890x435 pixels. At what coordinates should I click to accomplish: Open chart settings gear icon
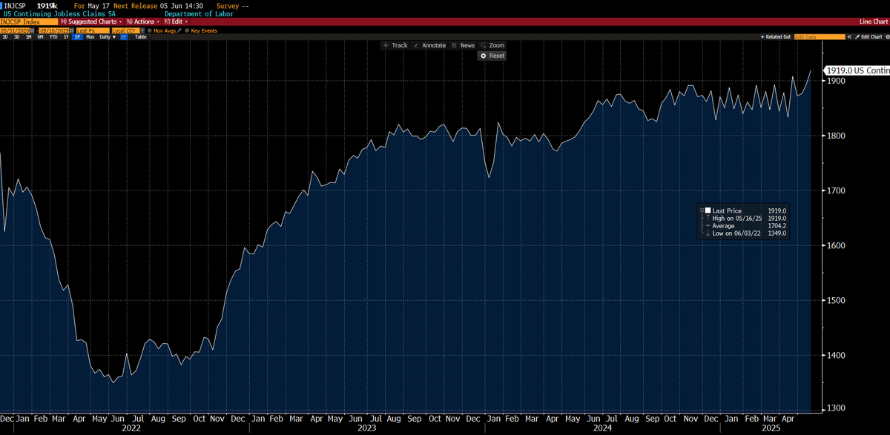[887, 37]
